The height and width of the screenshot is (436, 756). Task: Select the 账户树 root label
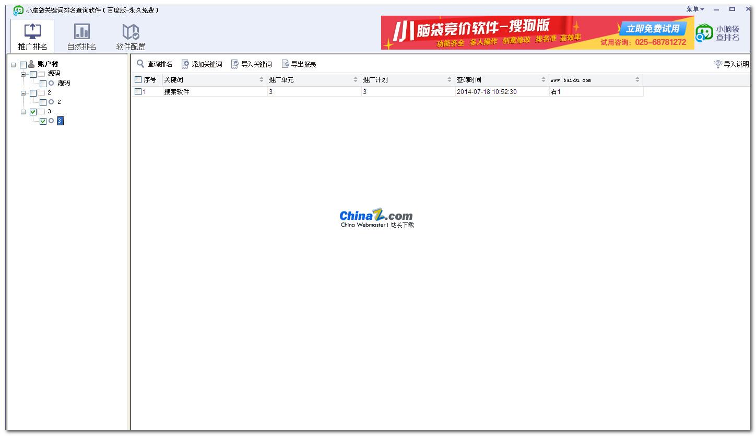click(x=48, y=64)
